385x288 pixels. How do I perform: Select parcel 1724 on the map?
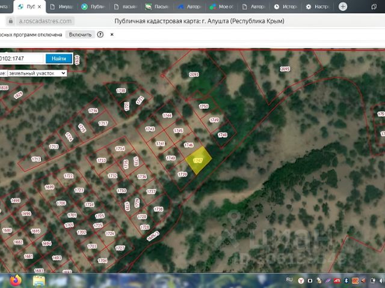tap(89, 205)
